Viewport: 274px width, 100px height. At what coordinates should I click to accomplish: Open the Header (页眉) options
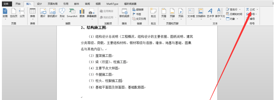click(164, 14)
